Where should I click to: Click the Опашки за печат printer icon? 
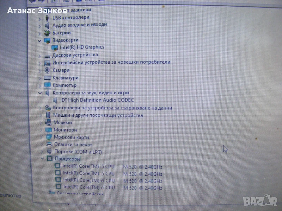(x=49, y=145)
